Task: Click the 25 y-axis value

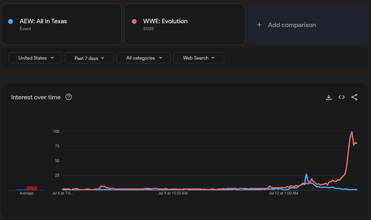Action: [57, 175]
